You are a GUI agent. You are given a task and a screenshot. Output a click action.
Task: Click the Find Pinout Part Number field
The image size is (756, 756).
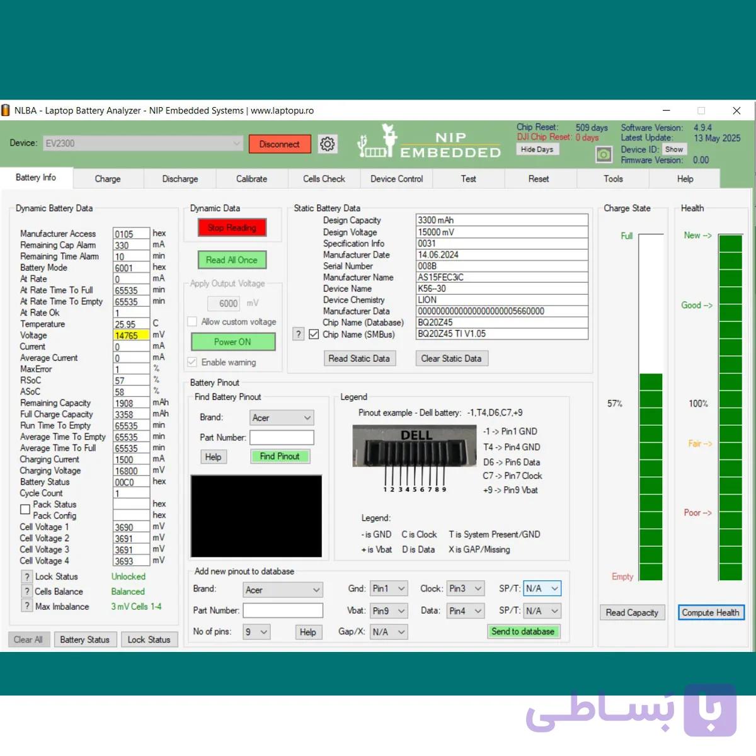click(x=282, y=437)
